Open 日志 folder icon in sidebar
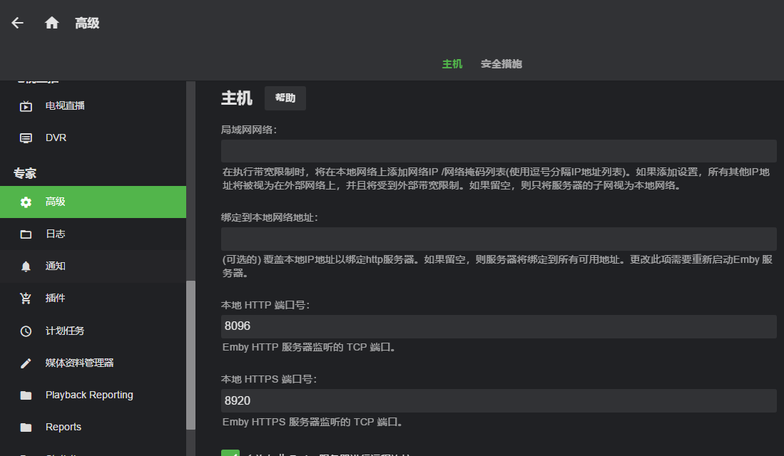 (x=26, y=234)
